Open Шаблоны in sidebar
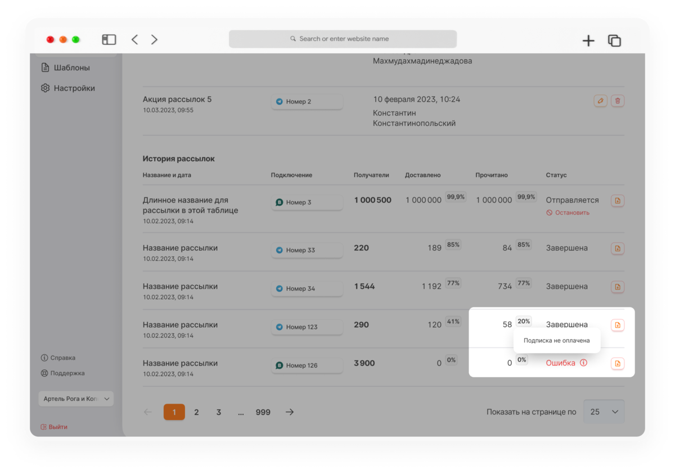675x474 pixels. [x=66, y=67]
